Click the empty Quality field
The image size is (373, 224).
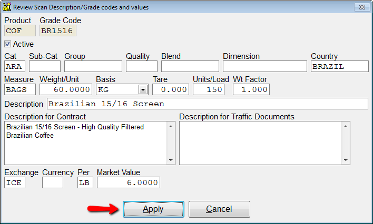click(x=142, y=66)
